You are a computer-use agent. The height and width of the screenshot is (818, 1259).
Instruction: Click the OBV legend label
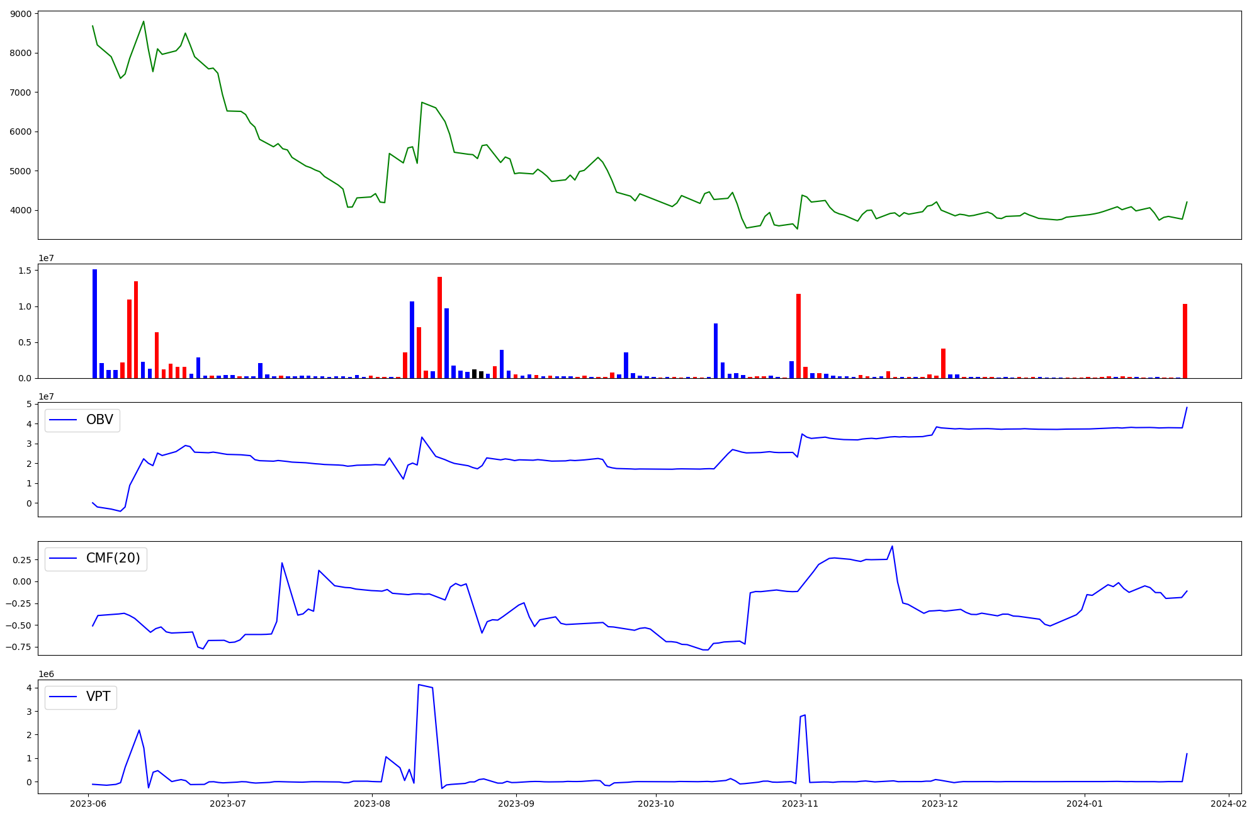pos(99,420)
